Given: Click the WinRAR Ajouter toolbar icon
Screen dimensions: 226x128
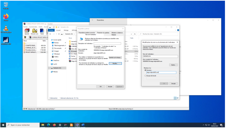Looking at the screenshot, I should click(x=27, y=31).
